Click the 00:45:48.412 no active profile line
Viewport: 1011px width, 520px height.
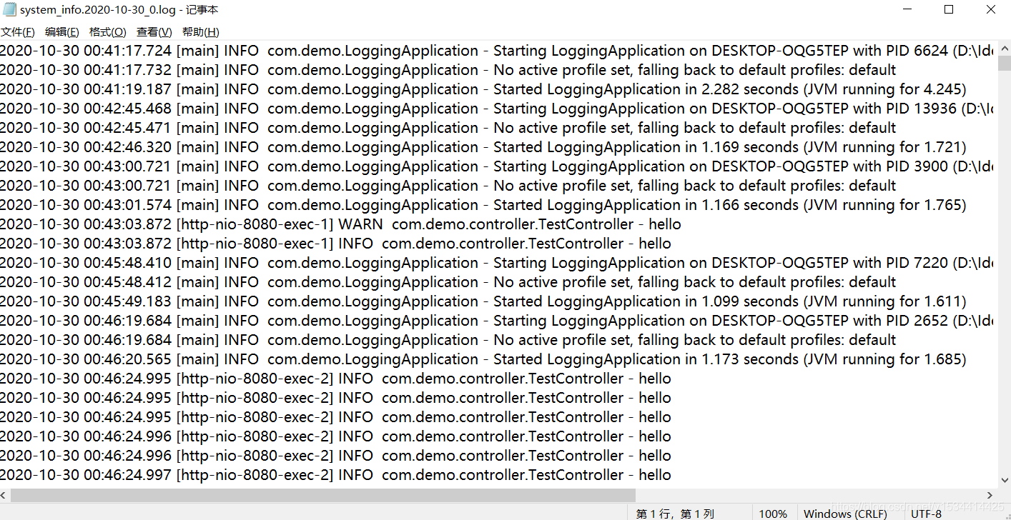coord(448,282)
